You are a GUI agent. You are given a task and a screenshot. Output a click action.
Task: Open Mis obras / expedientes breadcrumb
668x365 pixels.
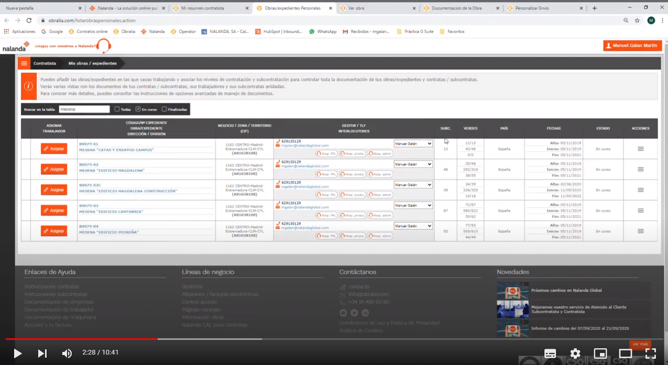point(91,63)
